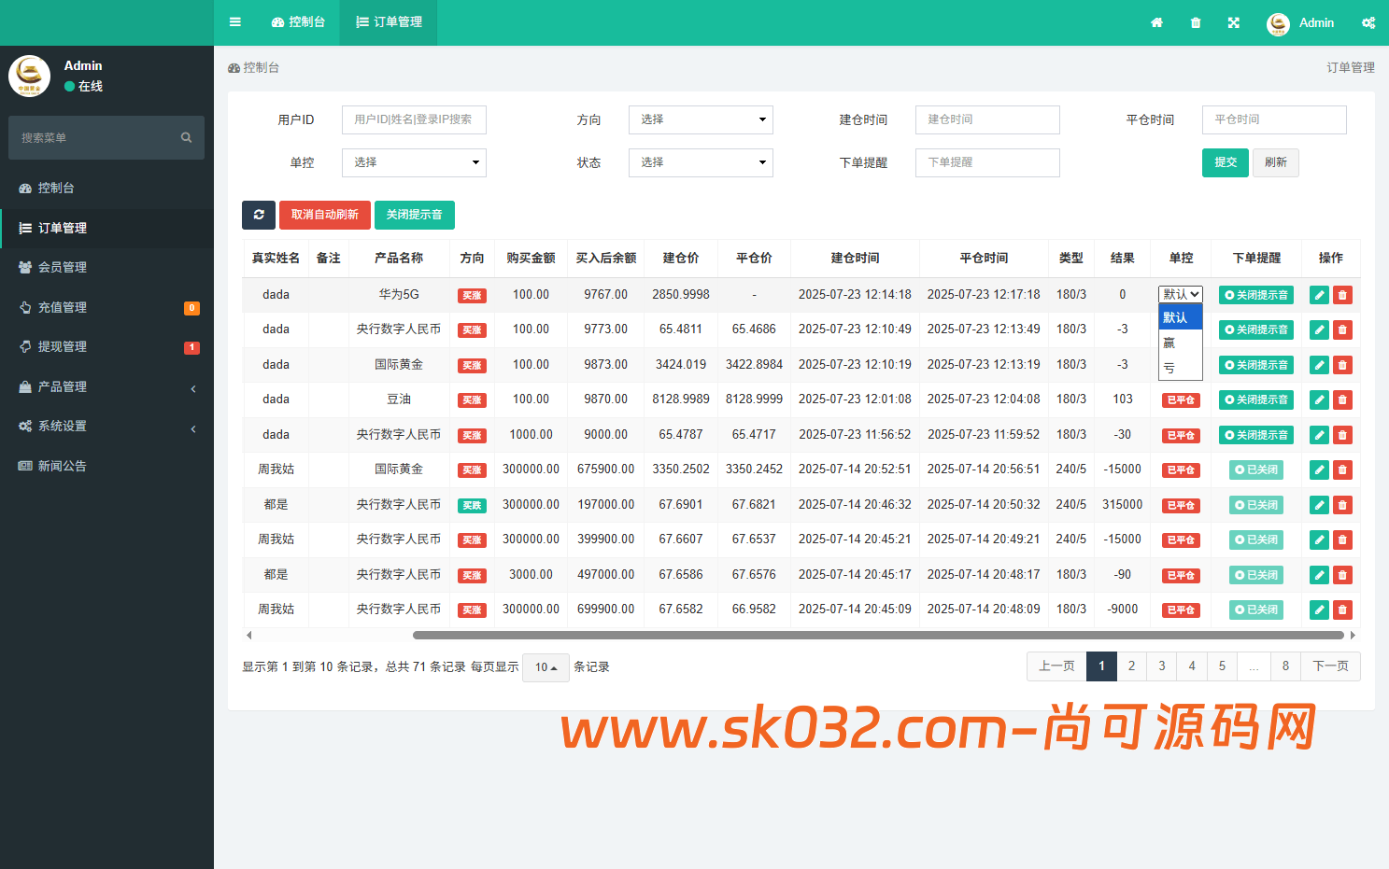Click the refresh icon above the order table
This screenshot has width=1389, height=869.
pyautogui.click(x=259, y=215)
